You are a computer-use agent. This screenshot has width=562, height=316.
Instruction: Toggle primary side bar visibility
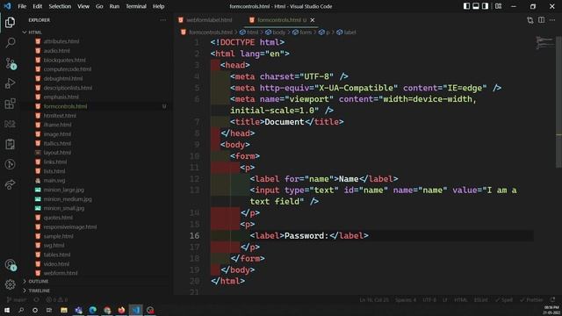pyautogui.click(x=466, y=6)
